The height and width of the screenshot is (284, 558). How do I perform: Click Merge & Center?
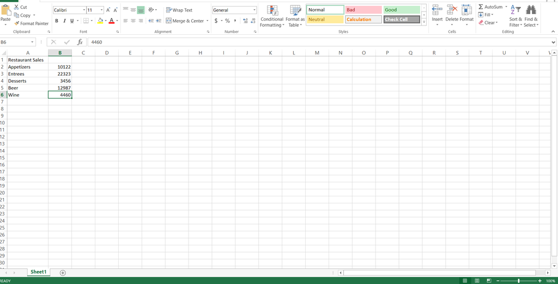pos(185,21)
